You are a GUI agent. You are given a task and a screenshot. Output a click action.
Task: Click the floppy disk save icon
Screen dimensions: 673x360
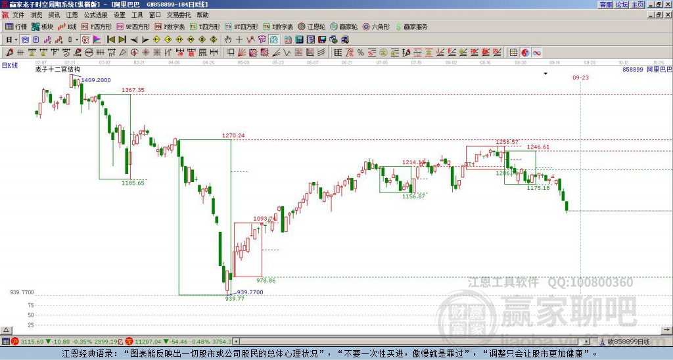coord(322,40)
